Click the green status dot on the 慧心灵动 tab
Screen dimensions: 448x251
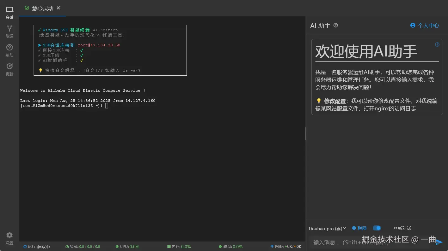tap(27, 9)
